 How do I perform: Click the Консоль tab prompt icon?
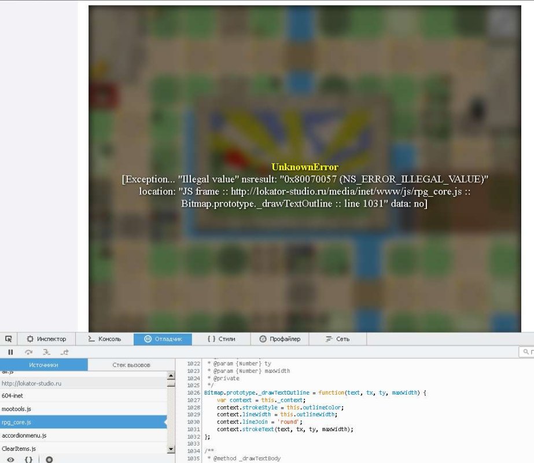[x=91, y=339]
